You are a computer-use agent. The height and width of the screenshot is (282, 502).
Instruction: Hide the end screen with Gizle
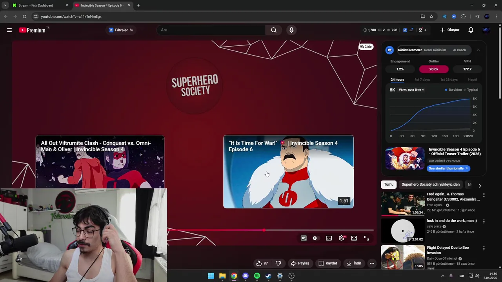(366, 47)
